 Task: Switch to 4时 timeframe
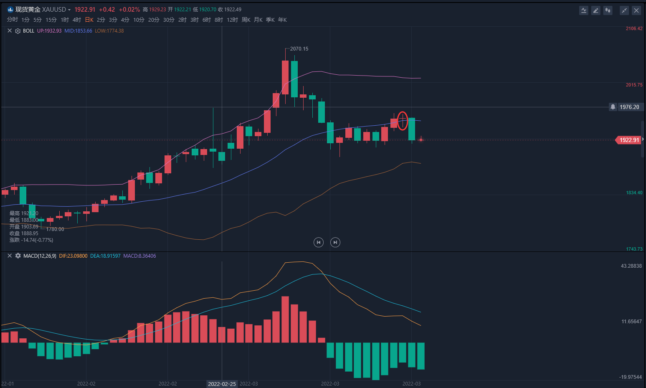[x=77, y=20]
